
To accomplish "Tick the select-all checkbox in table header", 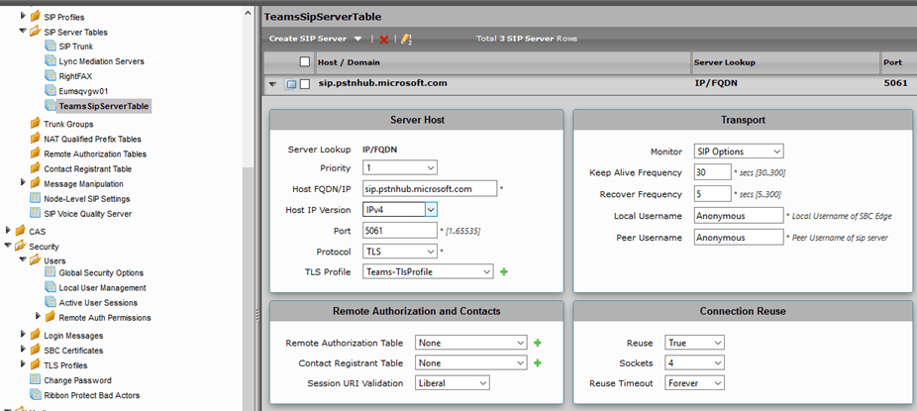I will click(x=305, y=61).
